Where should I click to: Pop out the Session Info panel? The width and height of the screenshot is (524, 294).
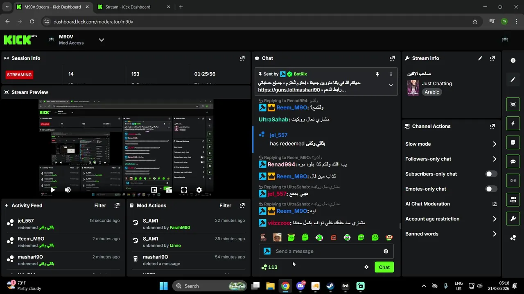pos(242,58)
